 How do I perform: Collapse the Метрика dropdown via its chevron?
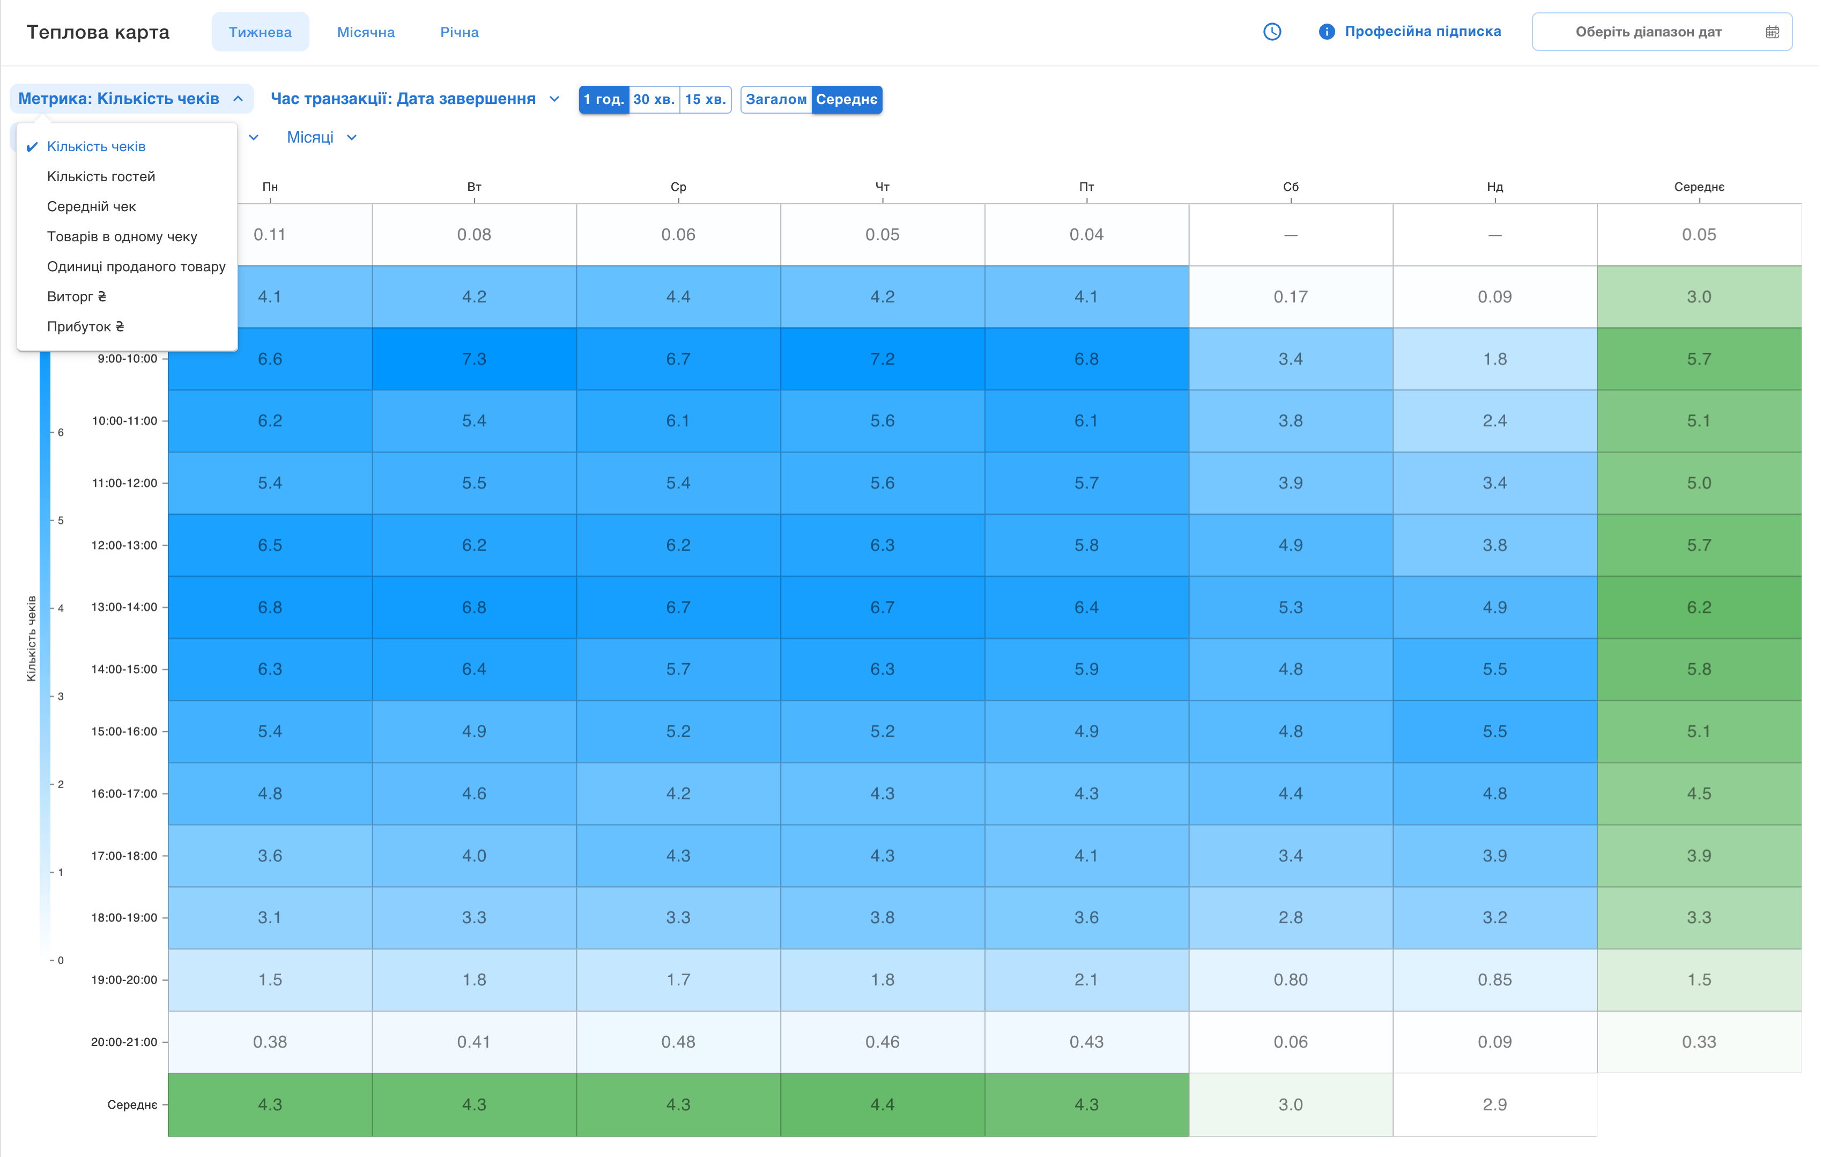pos(239,99)
